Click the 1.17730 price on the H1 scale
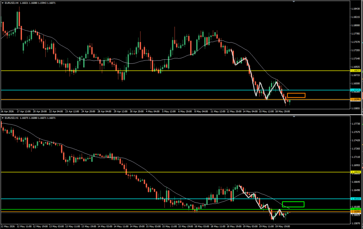The image size is (363, 229). click(x=356, y=124)
